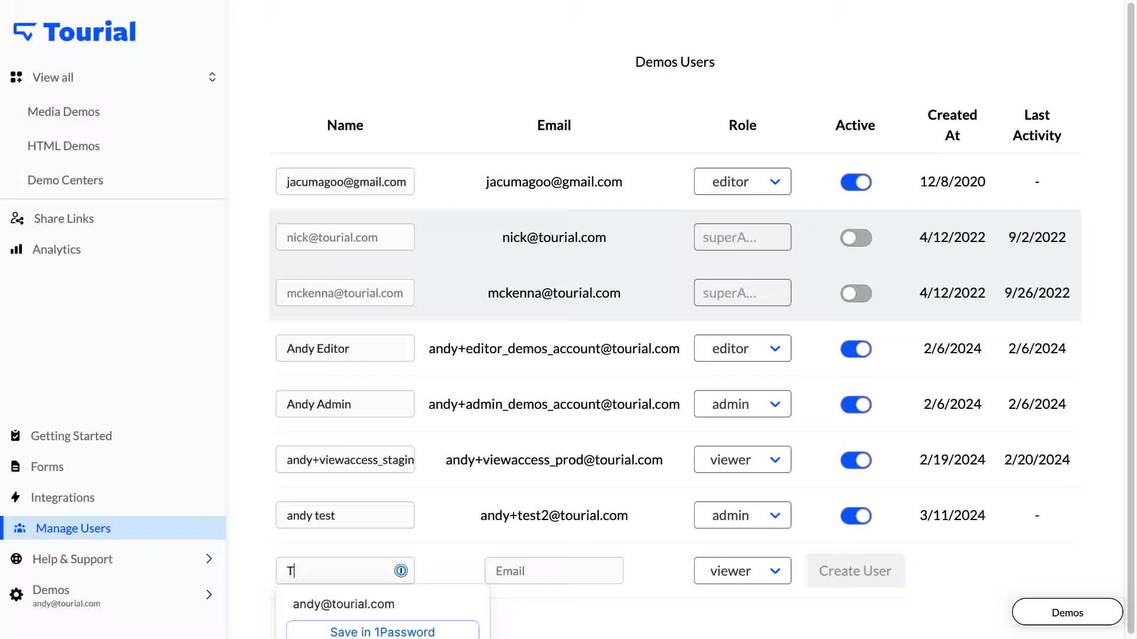Click the Tourial logo

tap(75, 32)
